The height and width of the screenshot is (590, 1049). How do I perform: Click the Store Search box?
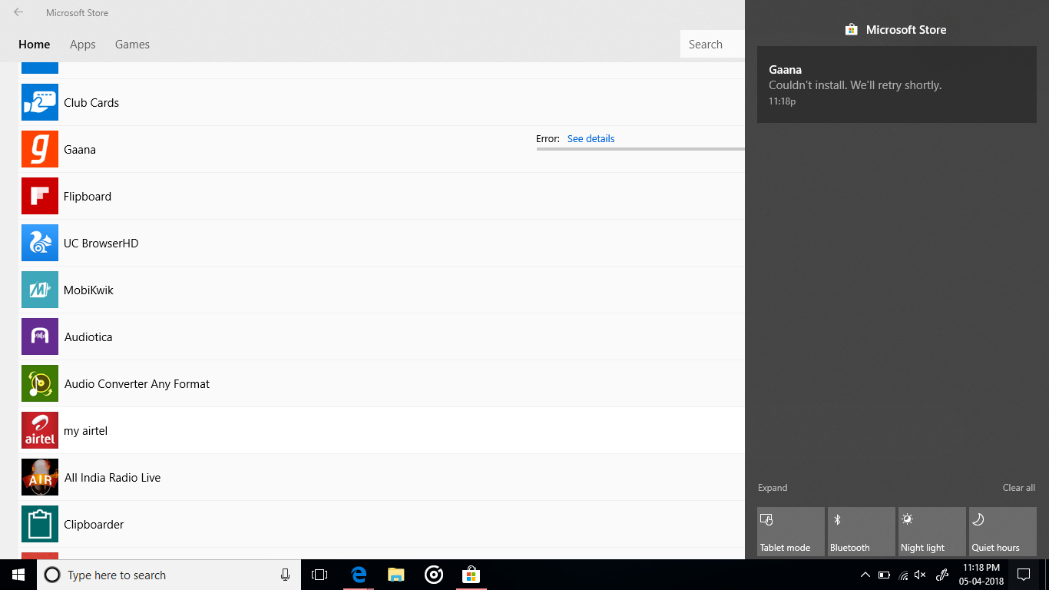[x=713, y=45]
